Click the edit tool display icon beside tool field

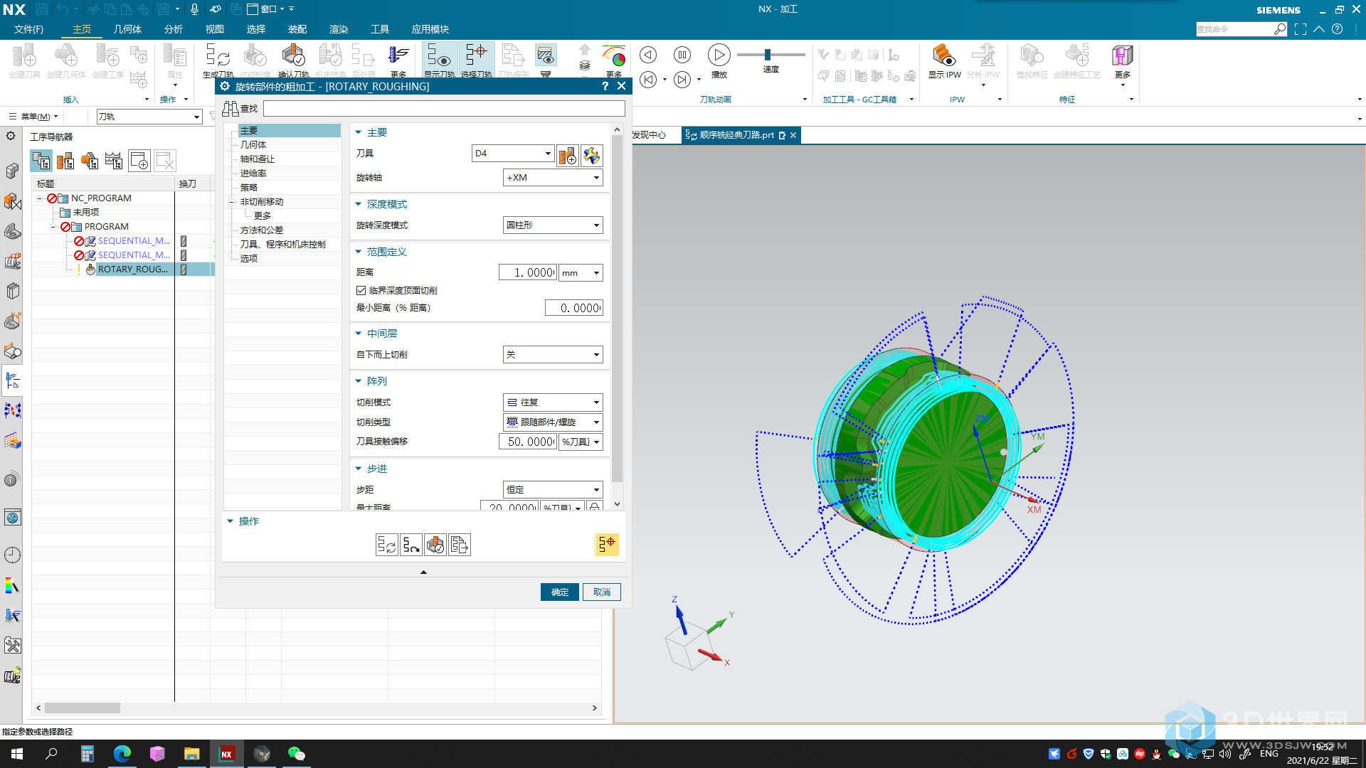click(591, 155)
